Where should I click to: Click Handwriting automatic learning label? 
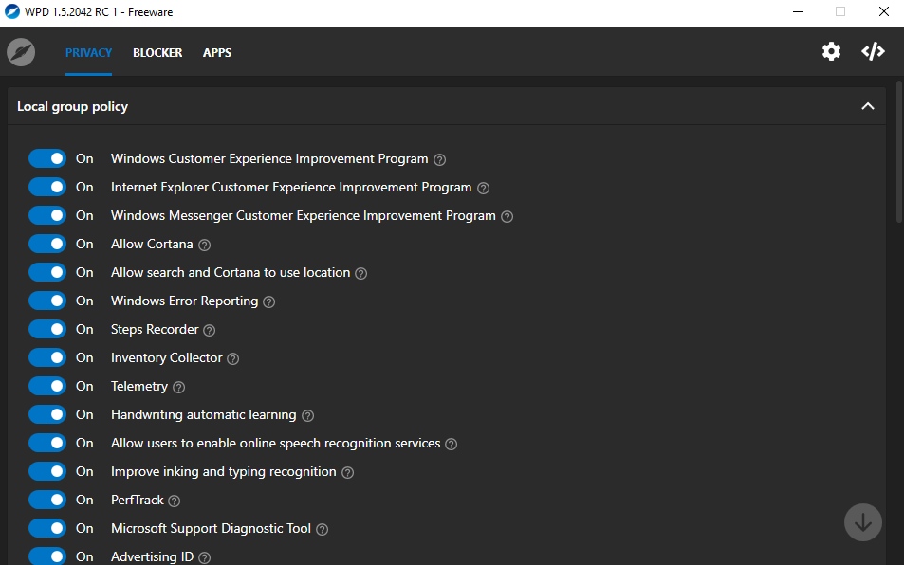pos(204,414)
